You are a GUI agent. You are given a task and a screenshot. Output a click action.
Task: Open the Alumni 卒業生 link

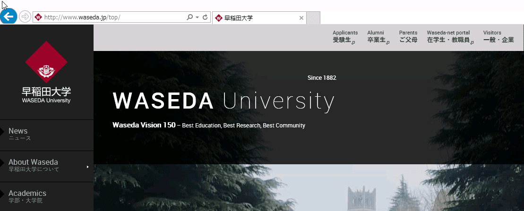(378, 37)
